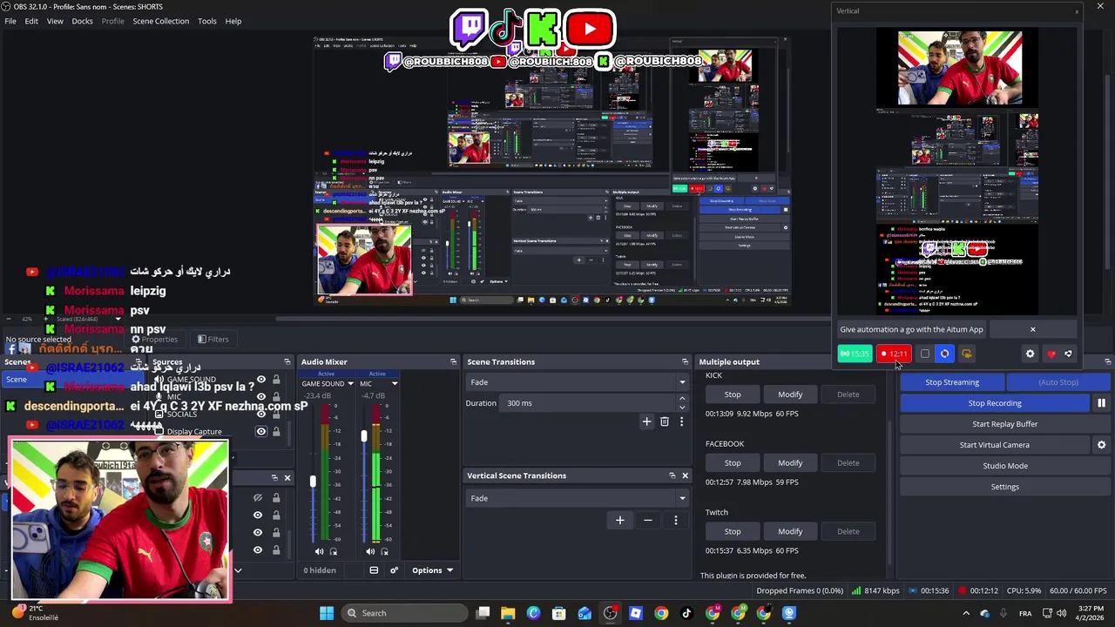Switch Audio Mixer layout icon

coord(374,570)
